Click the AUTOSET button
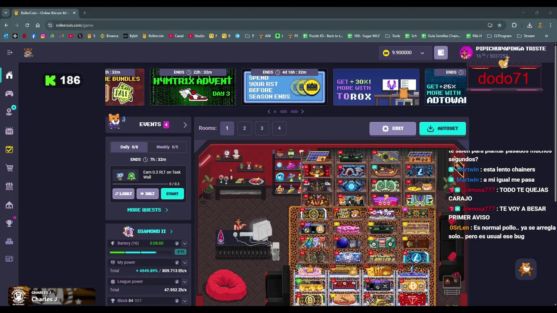This screenshot has height=313, width=557. [x=443, y=129]
